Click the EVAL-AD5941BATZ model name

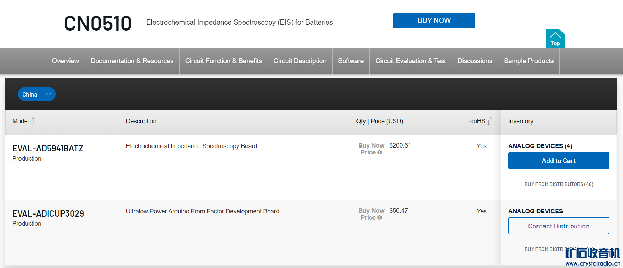48,149
